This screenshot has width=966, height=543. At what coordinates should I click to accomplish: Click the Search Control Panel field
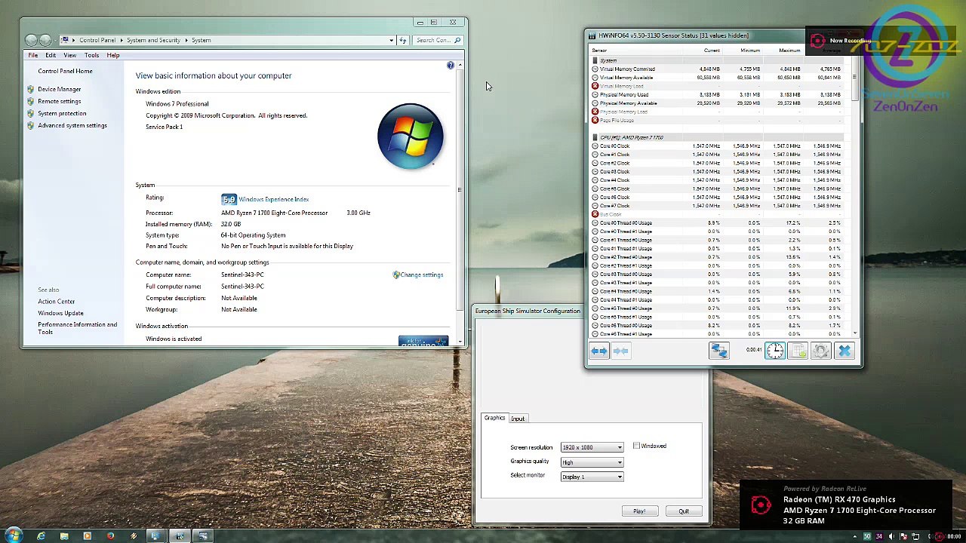433,40
